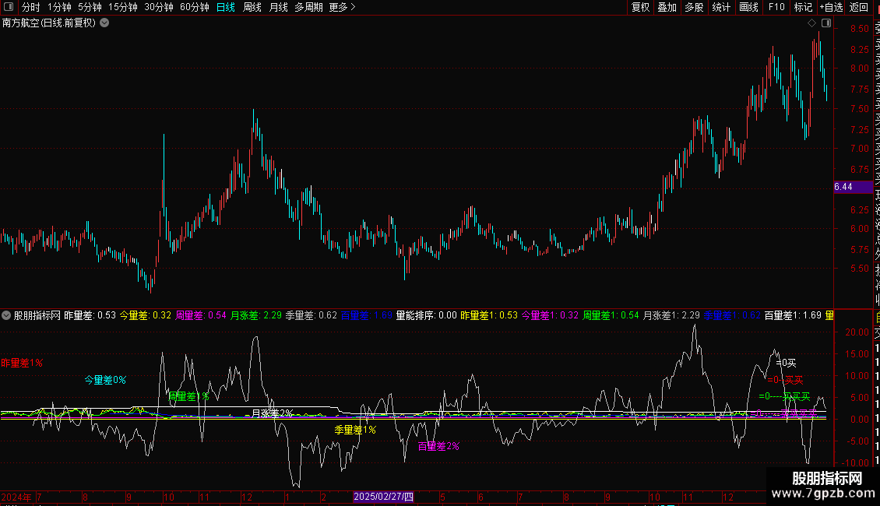Open the F10 company info
This screenshot has width=880, height=506.
point(776,7)
